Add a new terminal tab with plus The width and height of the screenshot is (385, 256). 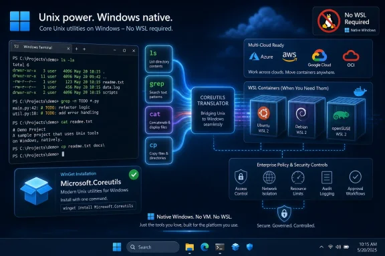pos(77,49)
